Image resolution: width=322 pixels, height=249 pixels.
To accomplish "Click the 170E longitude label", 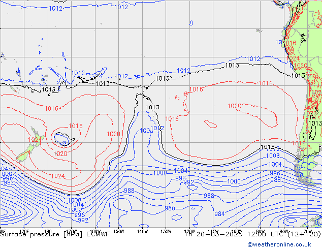I will tap(24, 232).
